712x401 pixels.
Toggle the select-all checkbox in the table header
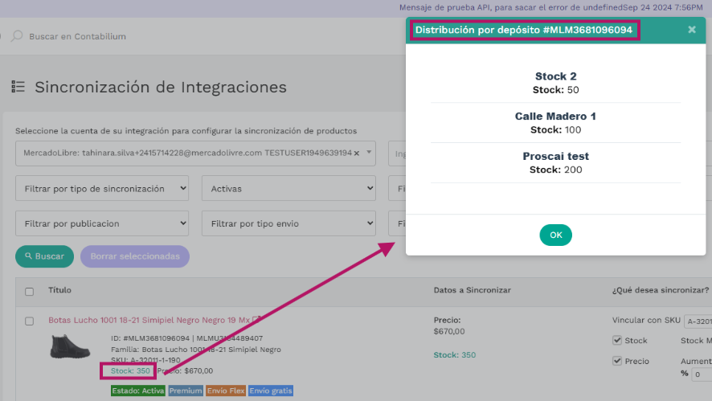(x=30, y=291)
